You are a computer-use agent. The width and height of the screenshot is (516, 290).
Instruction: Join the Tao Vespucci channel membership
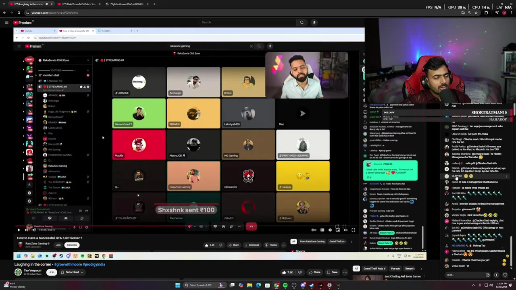point(52,272)
